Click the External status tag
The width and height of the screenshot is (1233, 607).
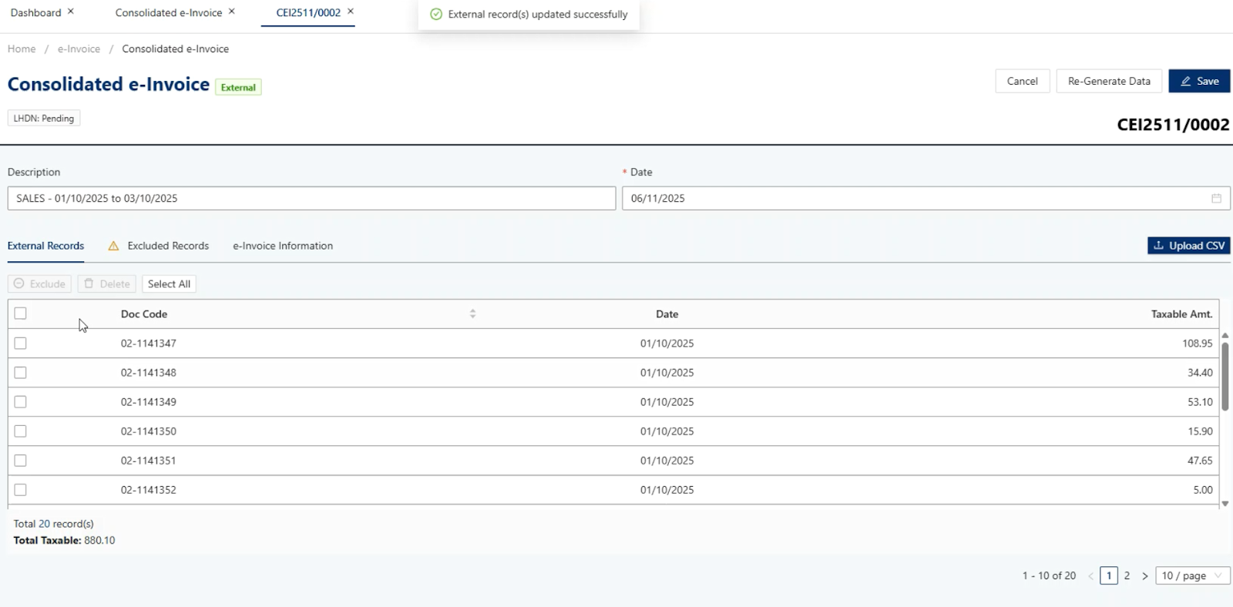point(238,87)
